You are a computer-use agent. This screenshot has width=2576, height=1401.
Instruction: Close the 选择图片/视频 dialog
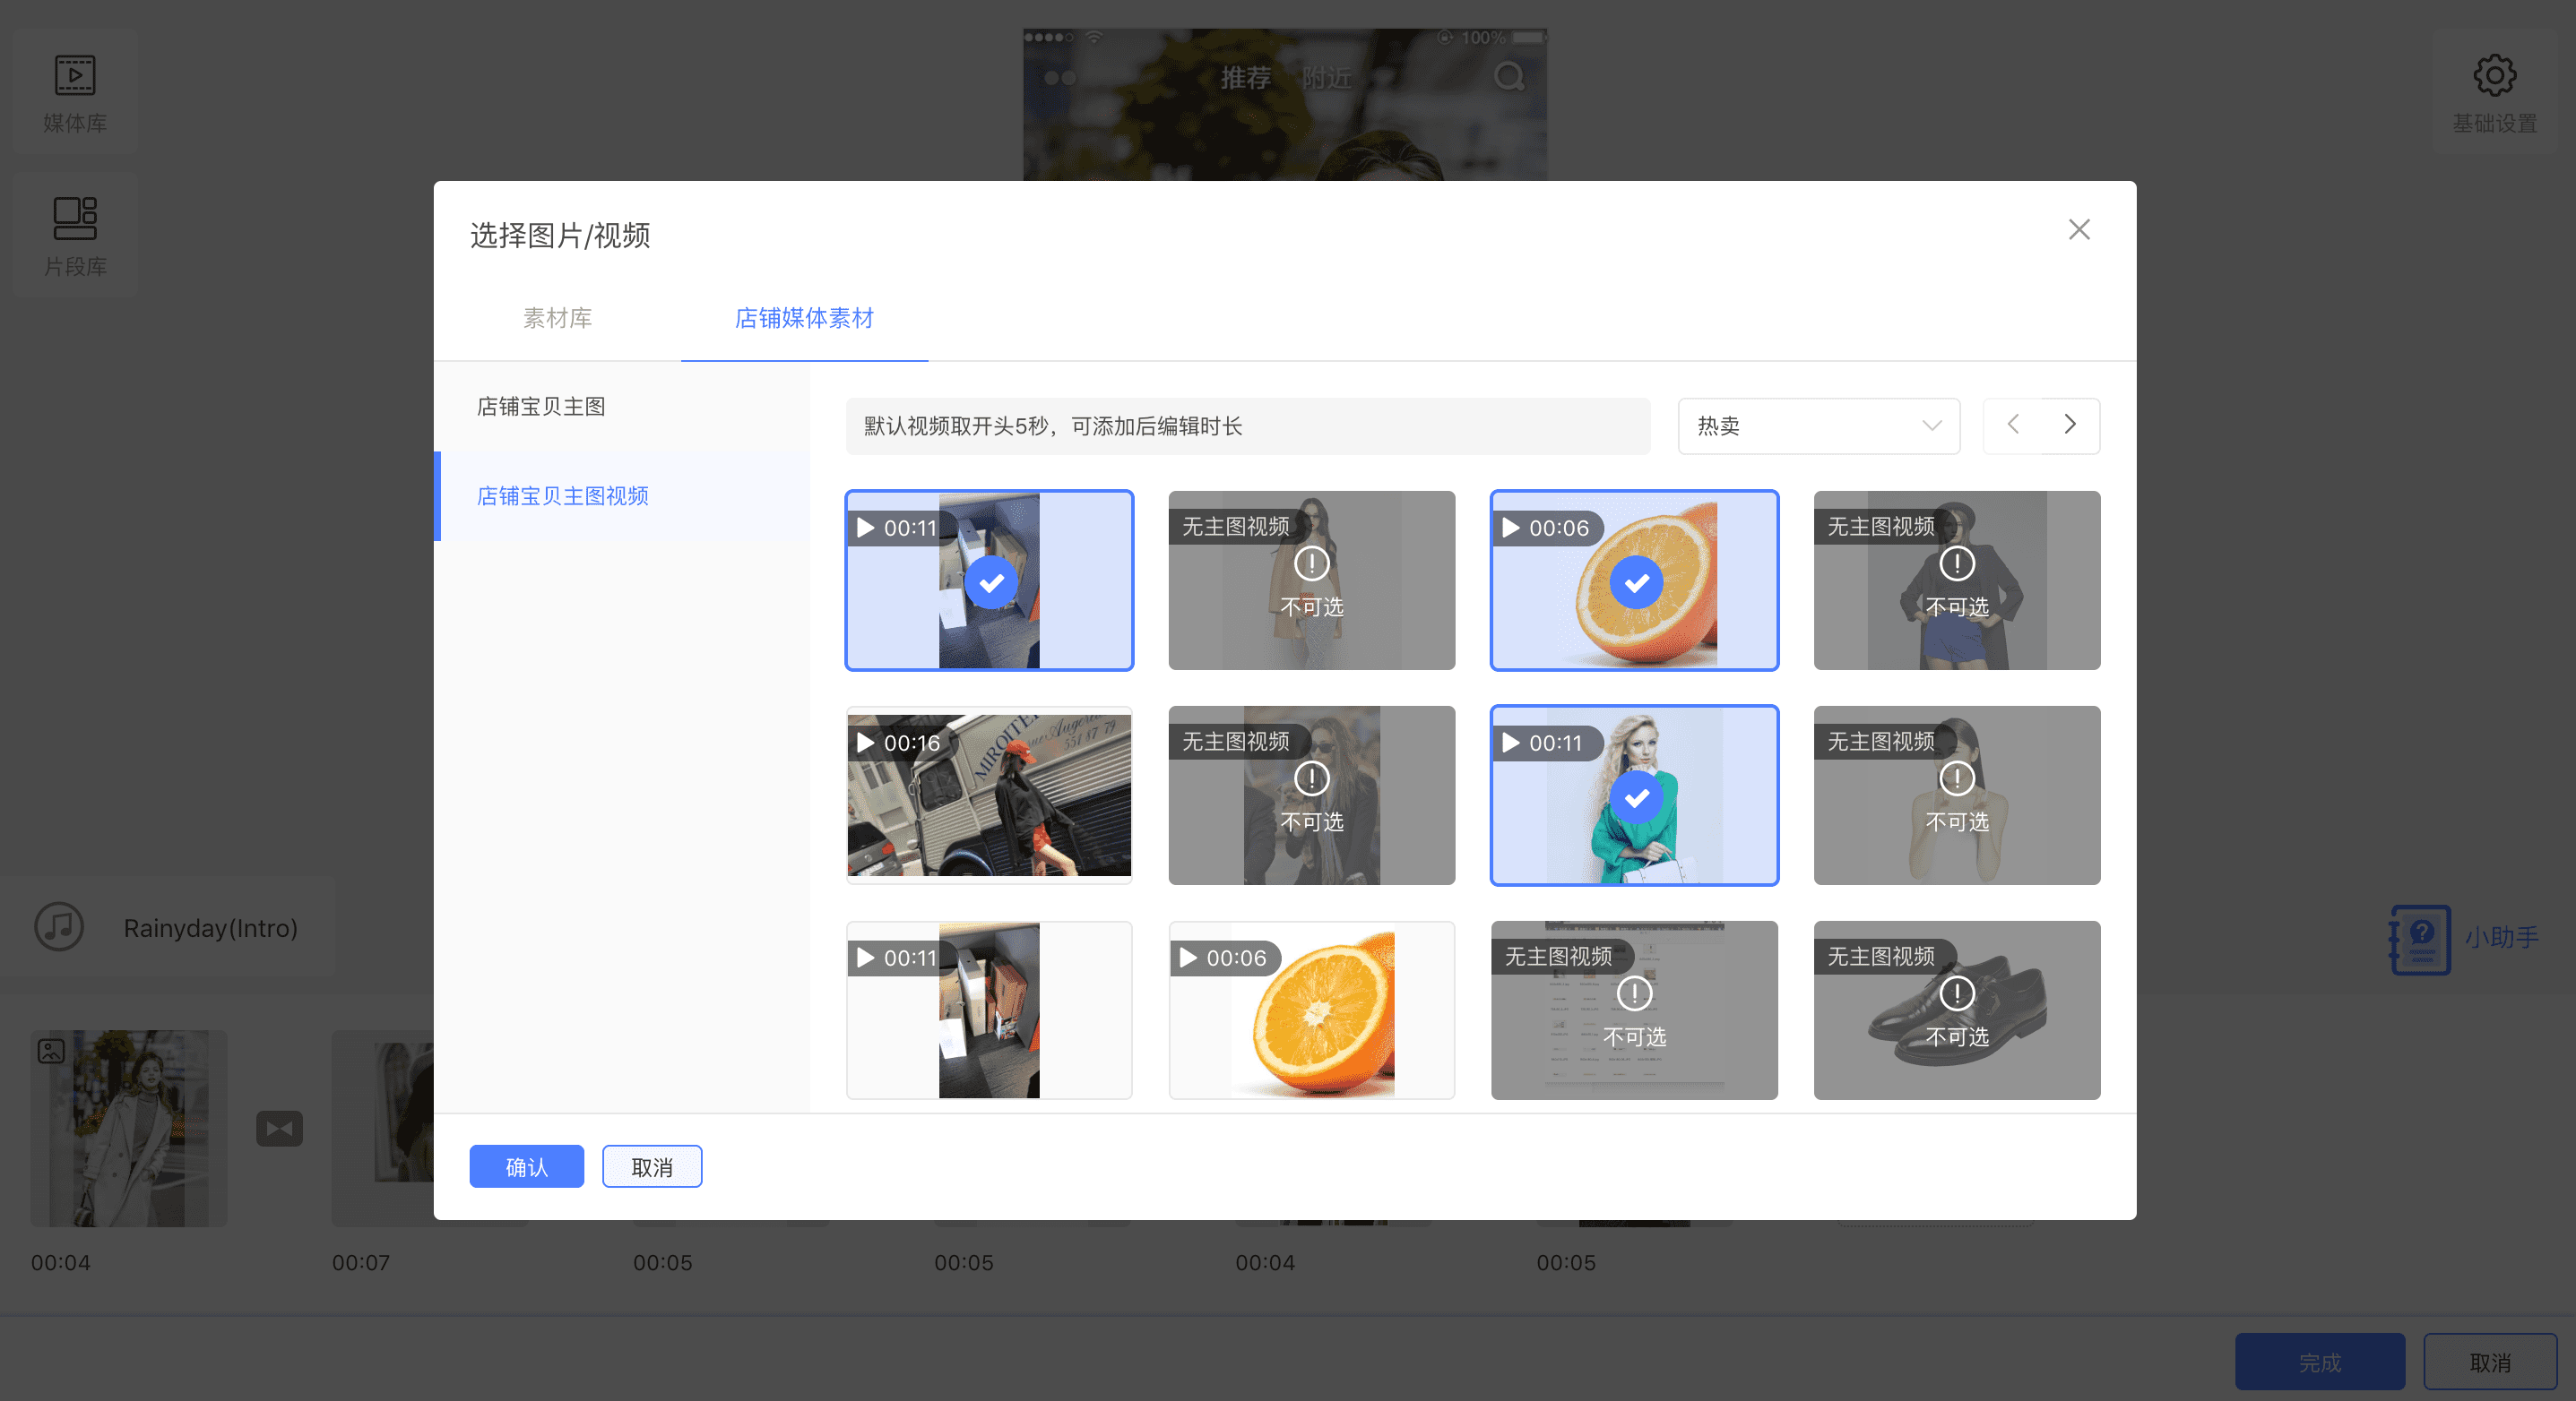pos(2079,230)
